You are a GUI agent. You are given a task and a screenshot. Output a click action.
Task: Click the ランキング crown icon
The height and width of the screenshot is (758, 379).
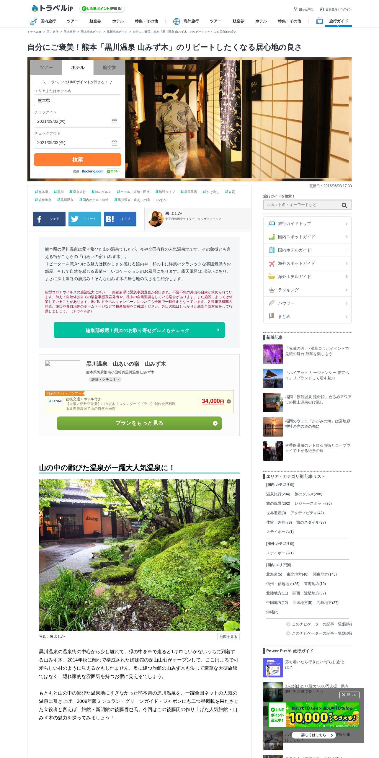click(272, 290)
